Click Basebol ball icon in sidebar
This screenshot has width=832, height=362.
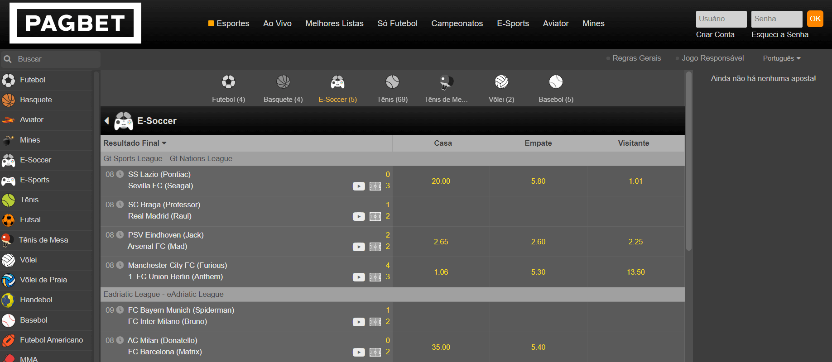[x=8, y=320]
